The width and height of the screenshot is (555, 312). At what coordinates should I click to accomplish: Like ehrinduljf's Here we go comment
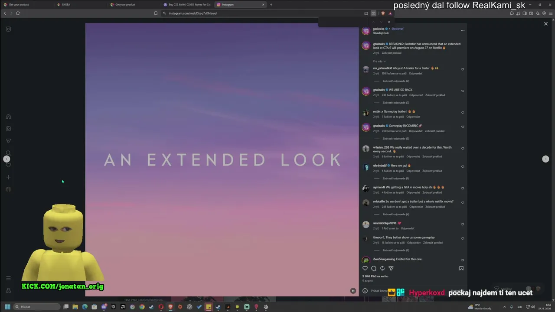(463, 167)
